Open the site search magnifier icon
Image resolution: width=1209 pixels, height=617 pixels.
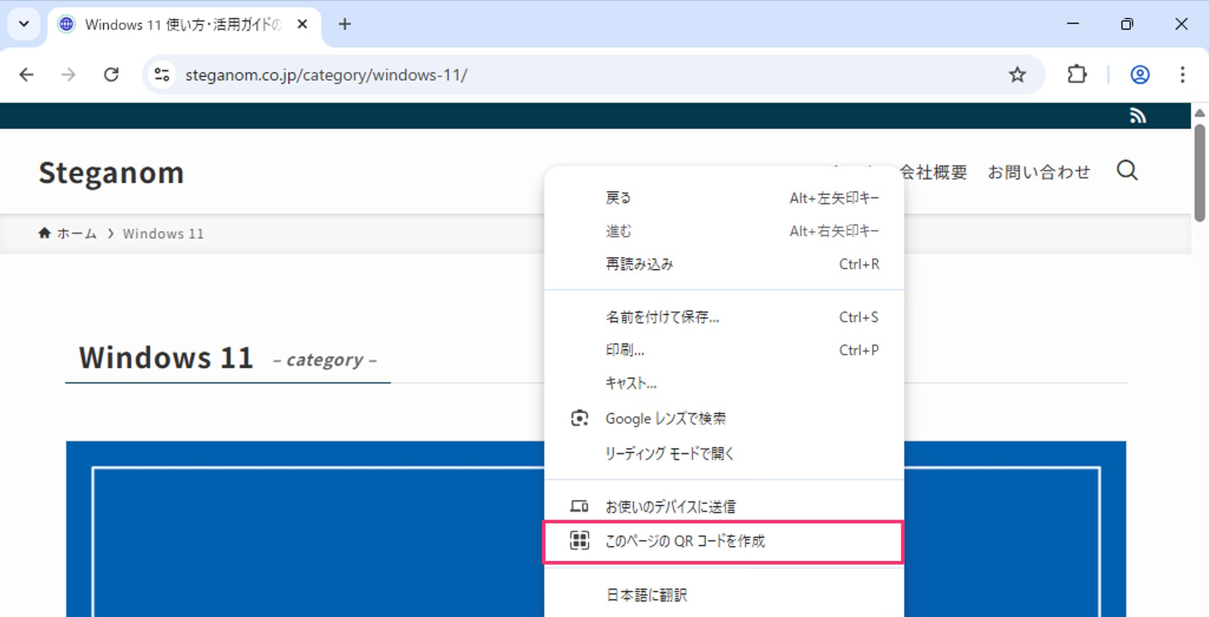[1128, 172]
